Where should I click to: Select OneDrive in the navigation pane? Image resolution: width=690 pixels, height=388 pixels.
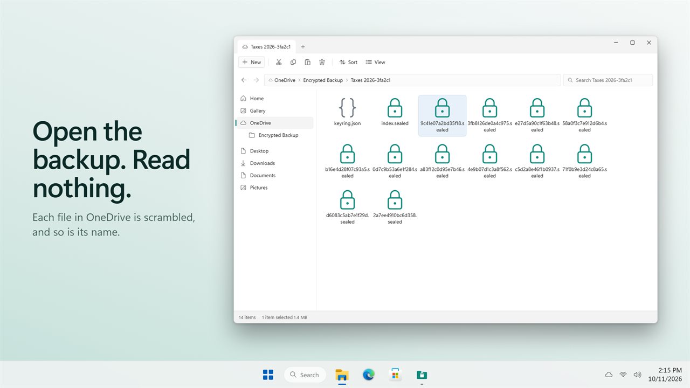click(x=274, y=123)
